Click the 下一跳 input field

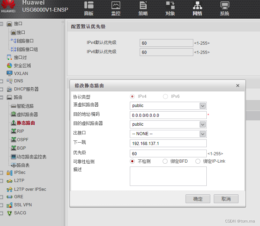point(168,143)
